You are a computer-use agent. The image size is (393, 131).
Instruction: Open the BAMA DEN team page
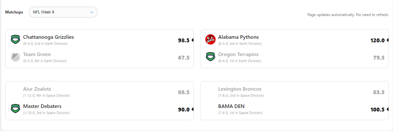click(x=231, y=106)
